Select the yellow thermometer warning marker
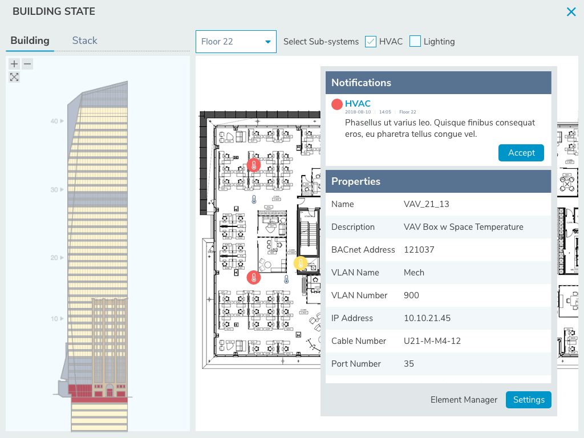This screenshot has width=584, height=438. point(301,263)
